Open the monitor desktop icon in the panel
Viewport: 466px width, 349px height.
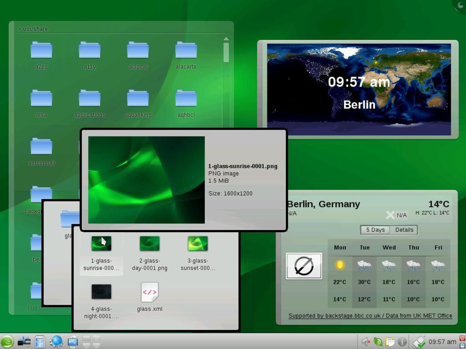coord(72,342)
